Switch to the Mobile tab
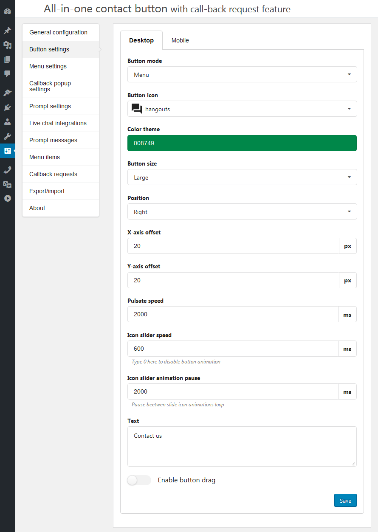 [180, 41]
